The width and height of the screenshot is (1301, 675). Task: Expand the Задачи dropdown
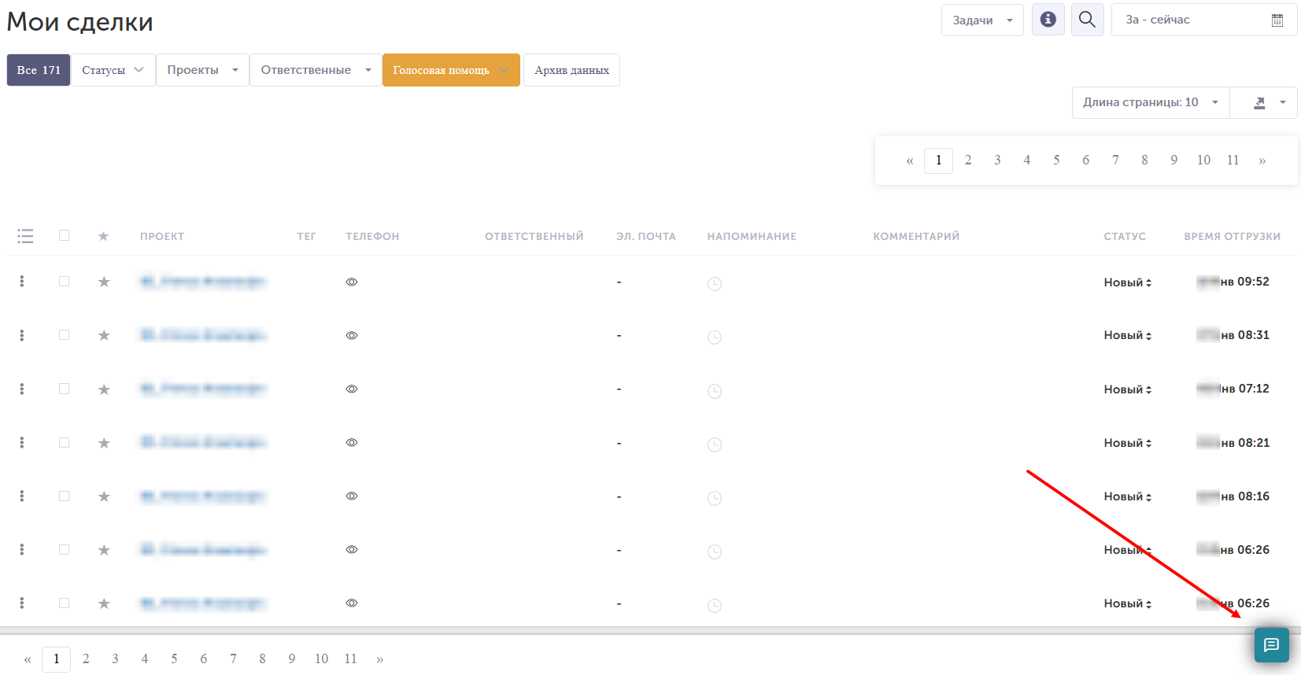(982, 20)
